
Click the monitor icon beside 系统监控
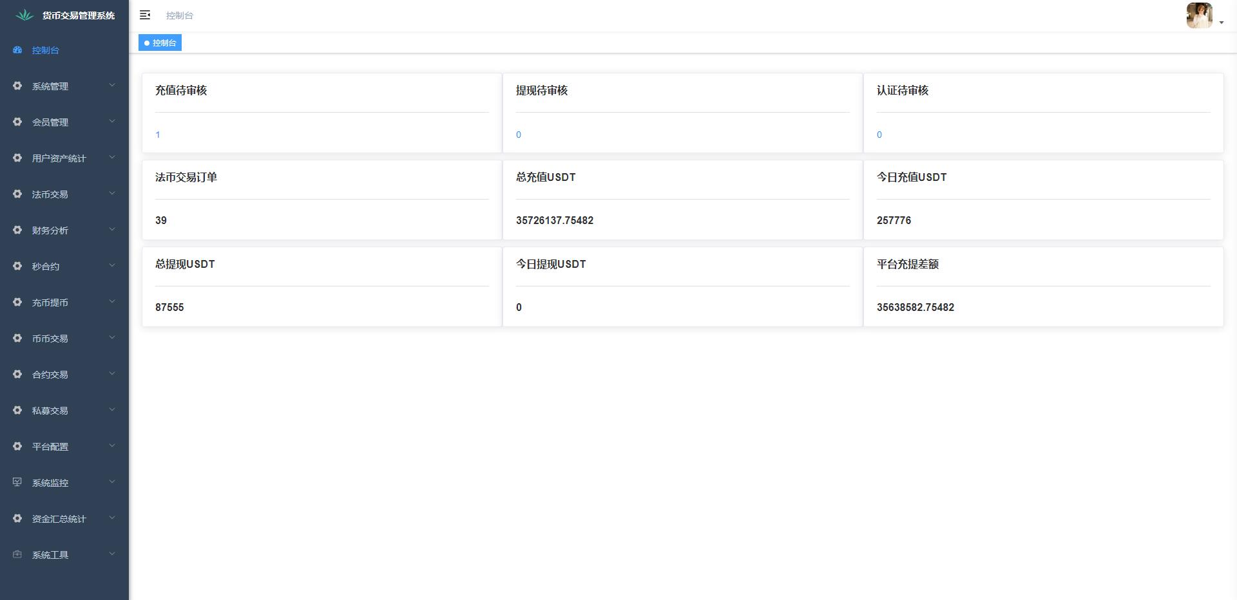[17, 482]
